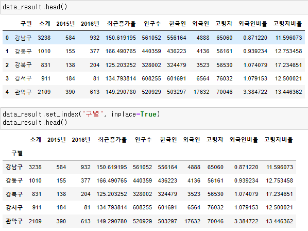Click 강서구 index in second table
Viewport: 308px width, 231px height.
pyautogui.click(x=14, y=208)
